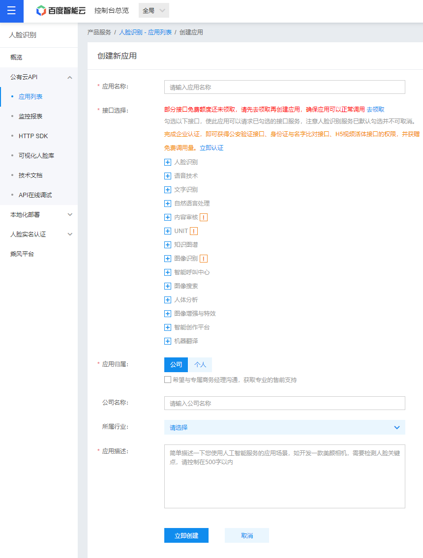Viewport: 423px width, 558px height.
Task: Expand the 人体分析 interface group
Action: point(168,300)
